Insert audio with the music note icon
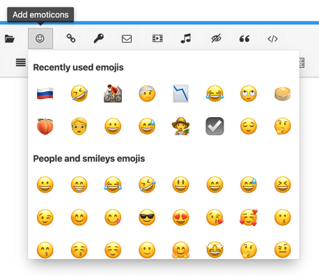This screenshot has width=319, height=276. click(186, 38)
